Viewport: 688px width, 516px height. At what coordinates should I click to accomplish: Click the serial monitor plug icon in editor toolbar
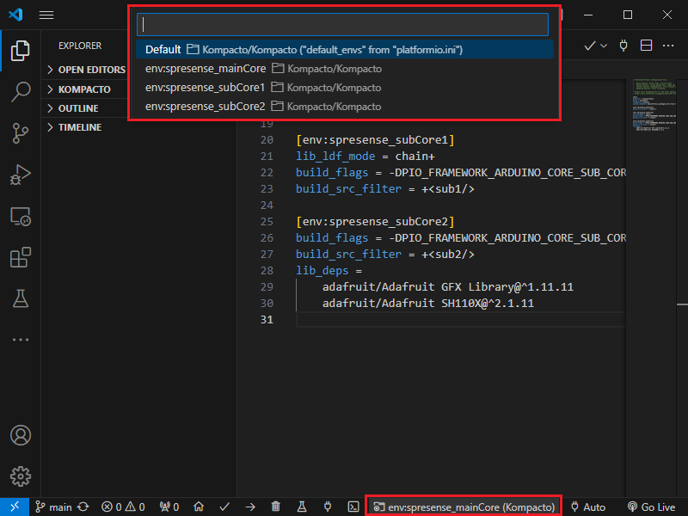[623, 46]
